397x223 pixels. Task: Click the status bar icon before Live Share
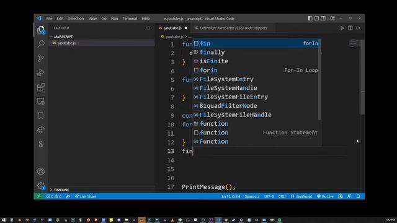[68, 196]
